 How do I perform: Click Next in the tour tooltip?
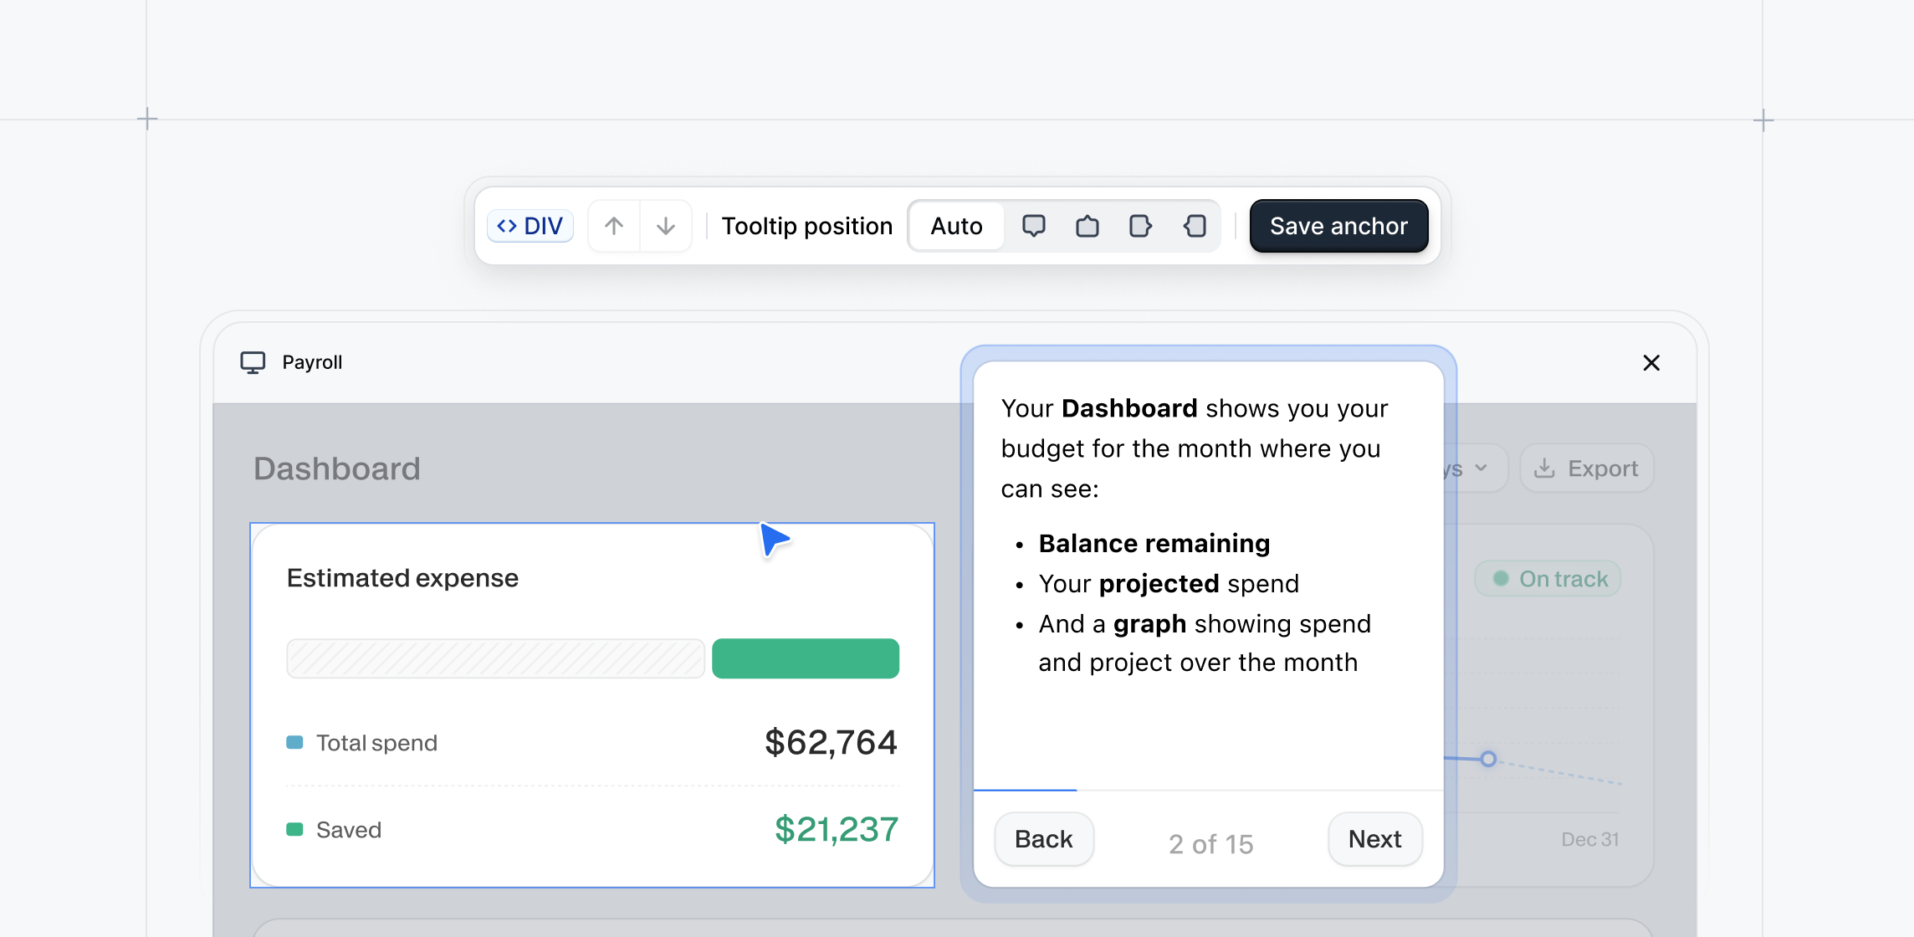1374,839
